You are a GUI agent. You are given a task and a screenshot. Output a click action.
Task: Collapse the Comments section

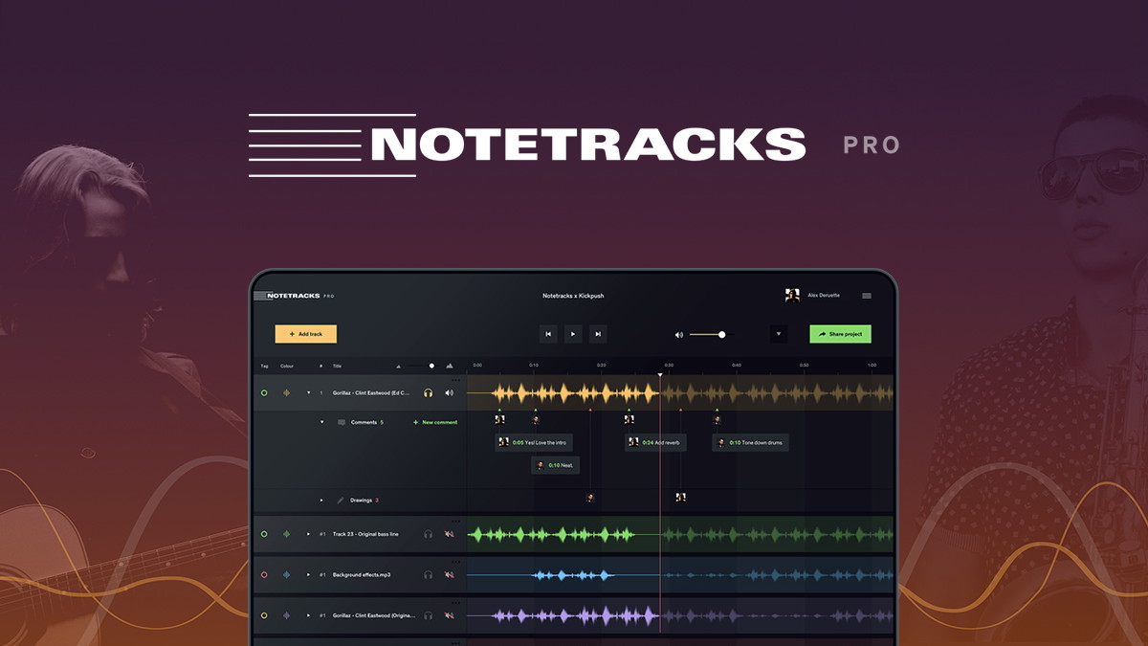click(321, 422)
